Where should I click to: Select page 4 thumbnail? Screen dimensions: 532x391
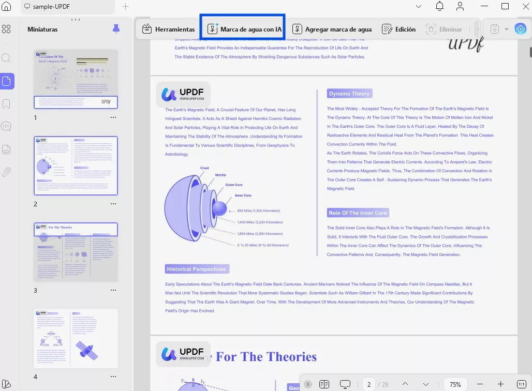[x=76, y=338]
